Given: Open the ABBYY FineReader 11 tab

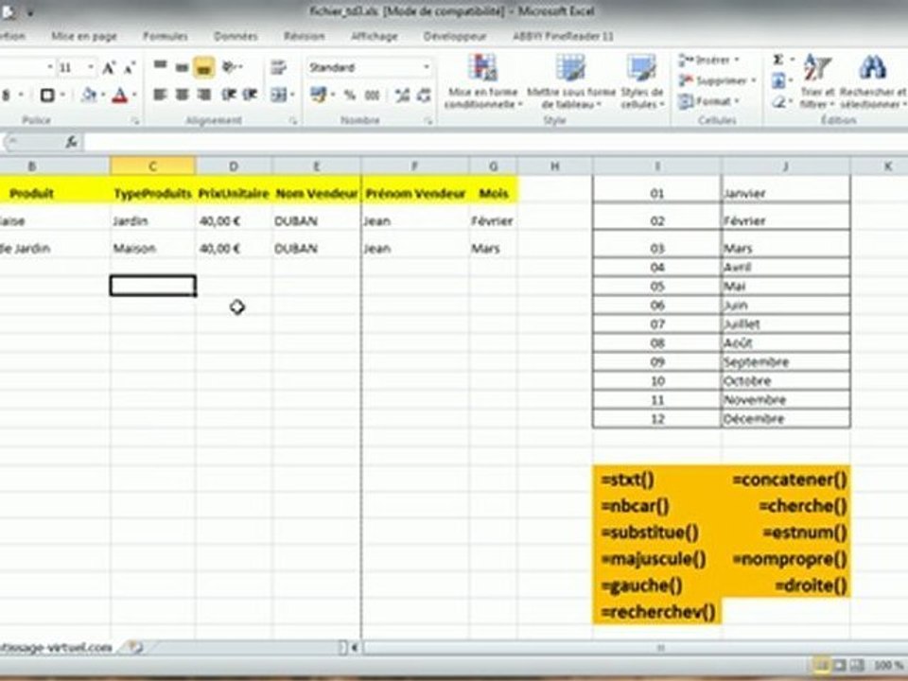Looking at the screenshot, I should pyautogui.click(x=563, y=36).
